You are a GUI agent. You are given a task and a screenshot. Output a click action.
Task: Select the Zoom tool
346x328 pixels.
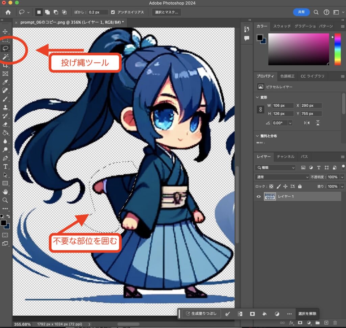(5, 200)
